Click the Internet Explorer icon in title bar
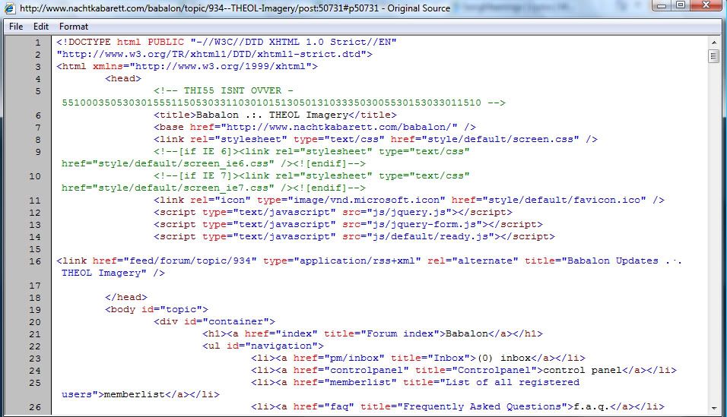727x417 pixels. [10, 8]
